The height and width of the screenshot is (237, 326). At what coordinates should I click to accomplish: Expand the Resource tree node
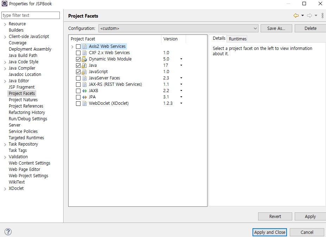pos(5,24)
